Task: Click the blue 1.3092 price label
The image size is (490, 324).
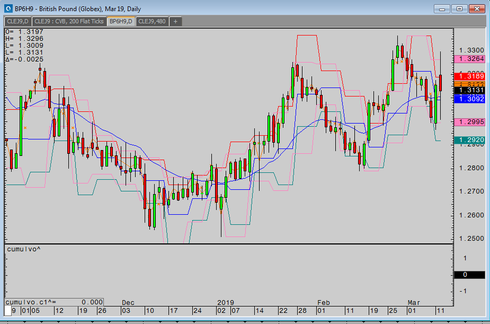Action: [x=469, y=99]
